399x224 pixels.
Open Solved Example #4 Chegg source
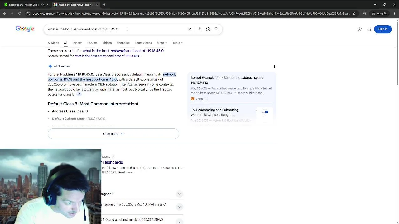[x=227, y=80]
